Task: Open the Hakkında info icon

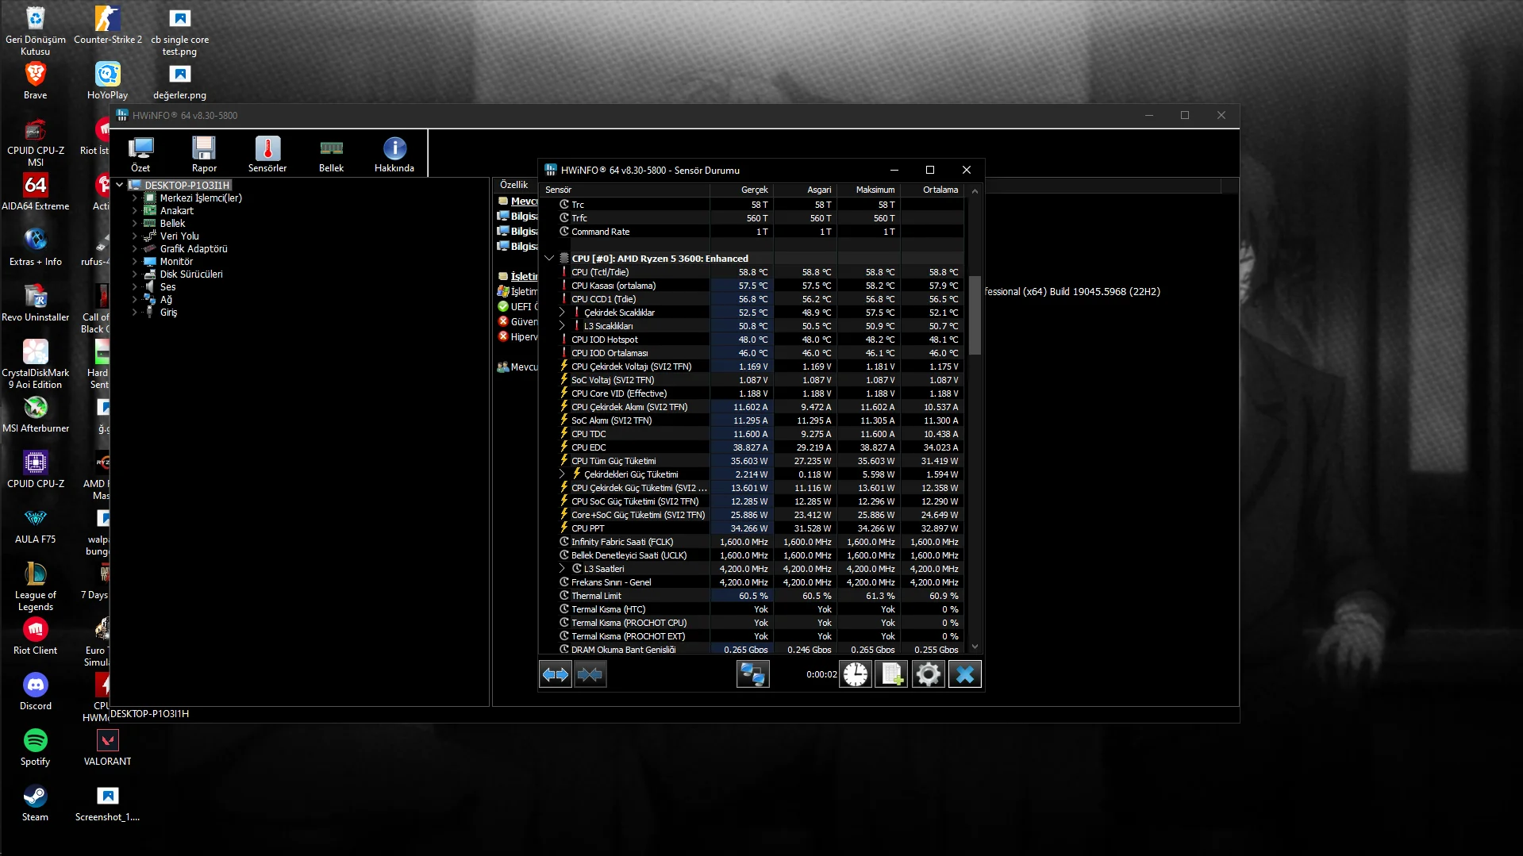Action: pos(394,154)
